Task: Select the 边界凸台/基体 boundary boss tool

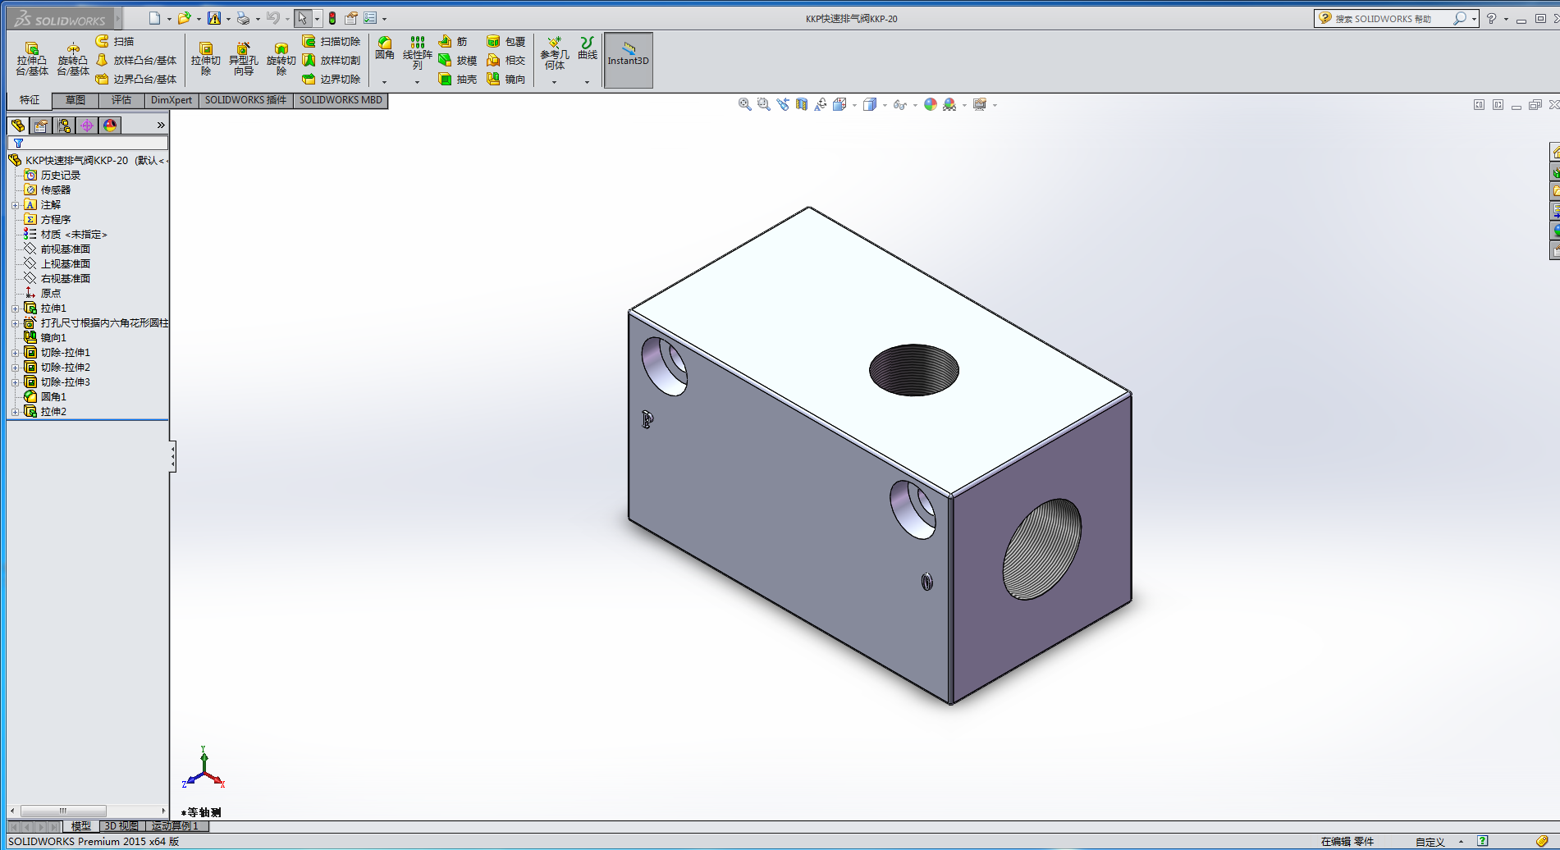Action: (x=136, y=79)
